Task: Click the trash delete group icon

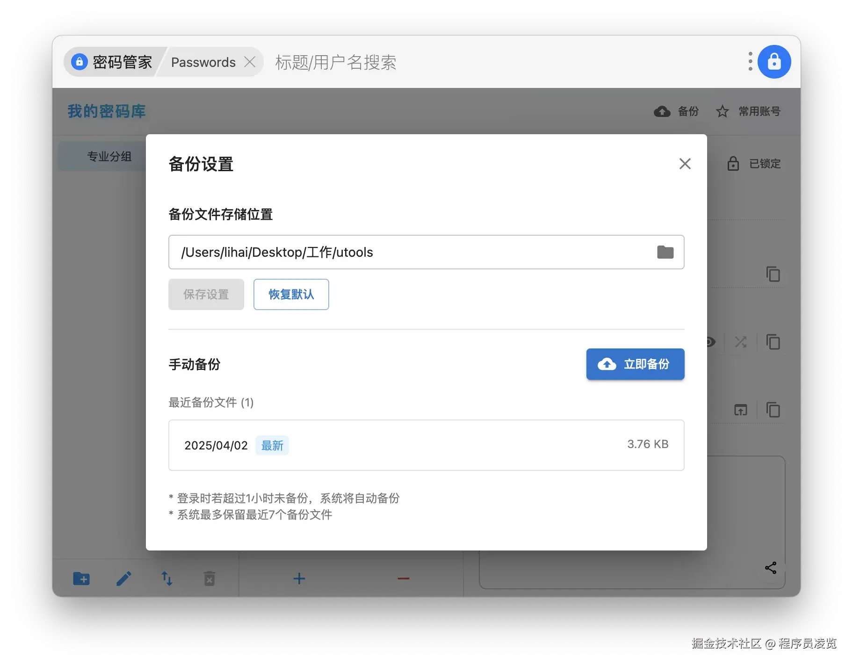Action: [x=210, y=579]
